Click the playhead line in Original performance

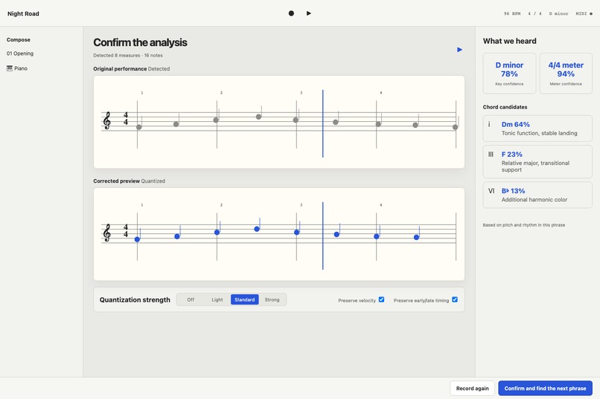click(x=323, y=123)
